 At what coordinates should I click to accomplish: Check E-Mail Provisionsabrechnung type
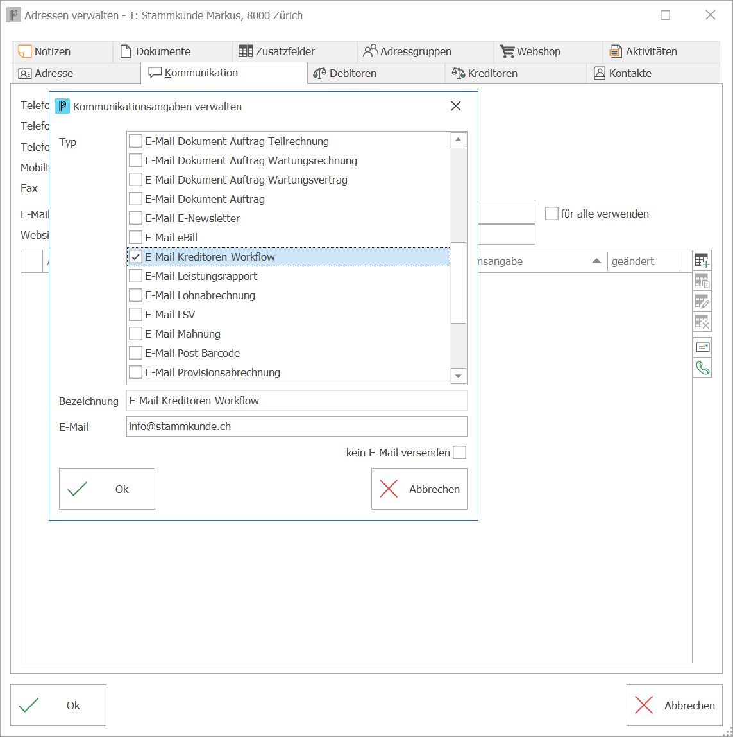click(136, 372)
